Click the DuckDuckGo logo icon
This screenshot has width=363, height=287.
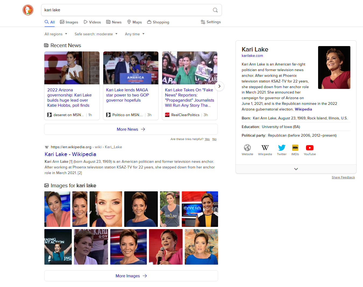pyautogui.click(x=28, y=10)
